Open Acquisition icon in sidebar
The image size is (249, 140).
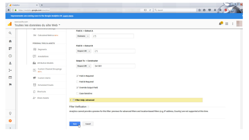[x=10, y=70]
